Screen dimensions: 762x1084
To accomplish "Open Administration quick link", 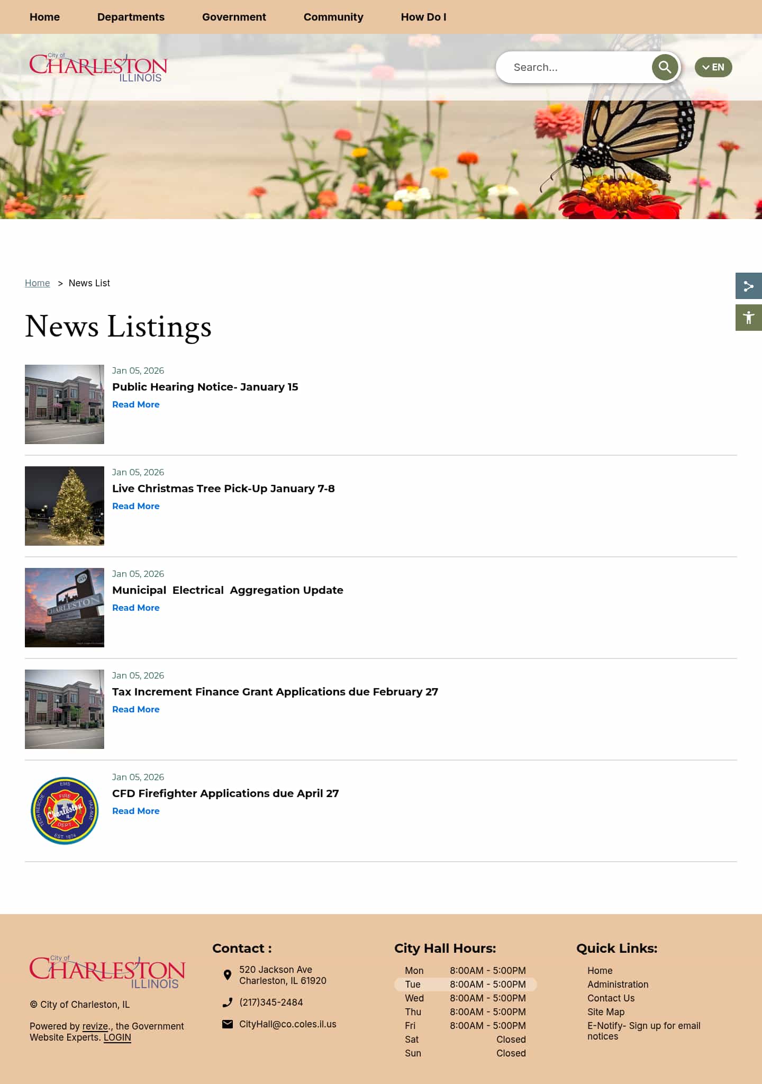I will (618, 984).
